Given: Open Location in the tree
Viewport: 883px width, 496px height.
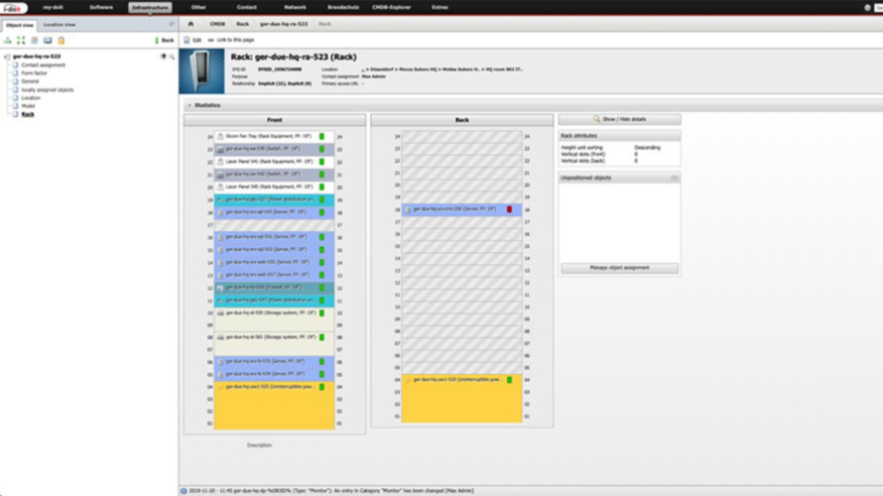Looking at the screenshot, I should [31, 98].
